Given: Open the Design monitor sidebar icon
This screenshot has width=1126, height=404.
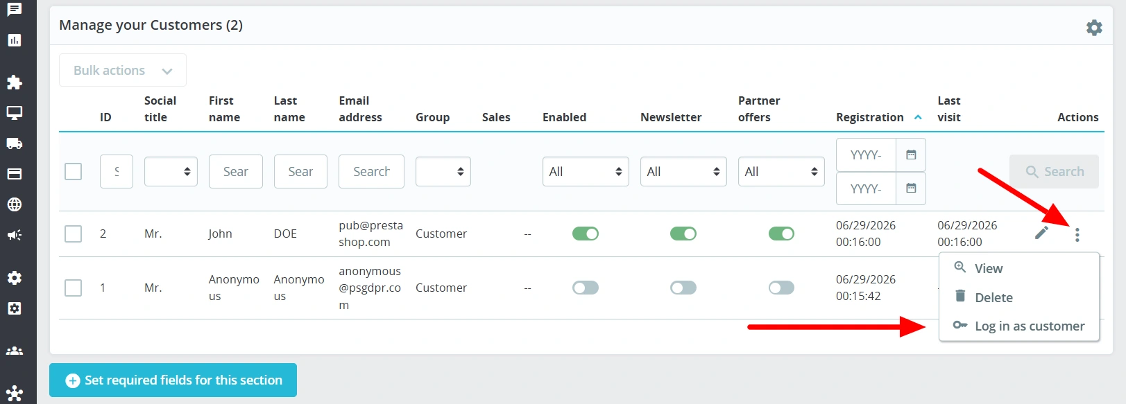Looking at the screenshot, I should pos(15,113).
